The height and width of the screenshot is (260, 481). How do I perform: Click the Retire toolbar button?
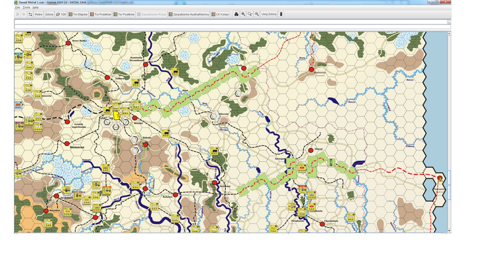(39, 14)
